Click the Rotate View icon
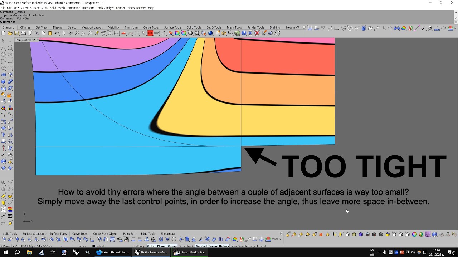The height and width of the screenshot is (257, 458). tap(70, 33)
